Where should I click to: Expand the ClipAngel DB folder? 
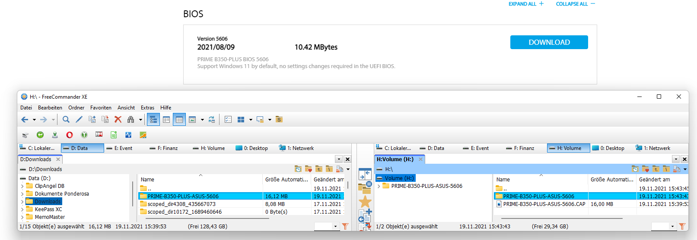(22, 186)
